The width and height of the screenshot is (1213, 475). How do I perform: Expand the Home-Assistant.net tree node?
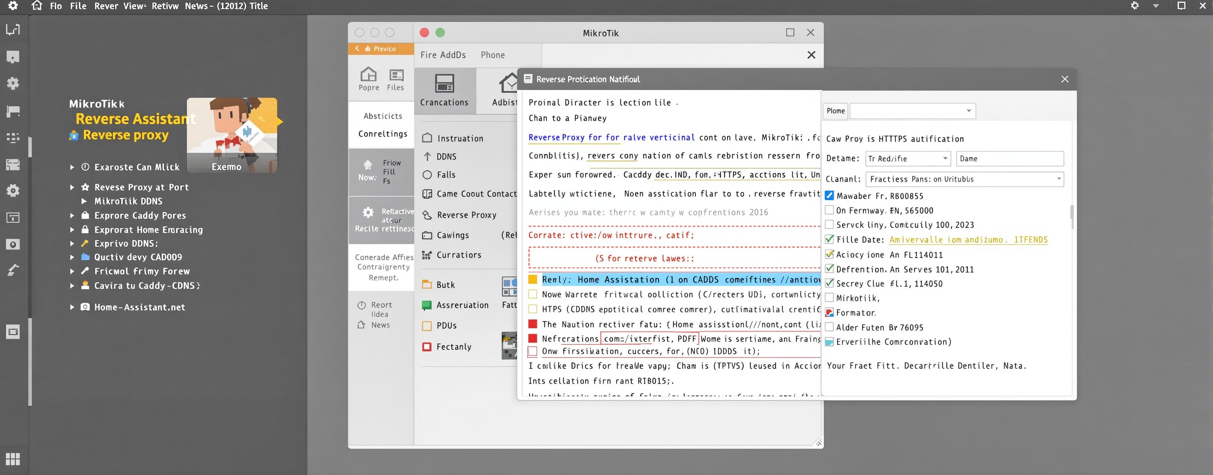(x=72, y=307)
